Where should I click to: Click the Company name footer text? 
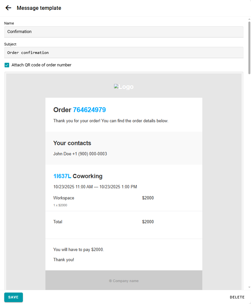tap(124, 281)
